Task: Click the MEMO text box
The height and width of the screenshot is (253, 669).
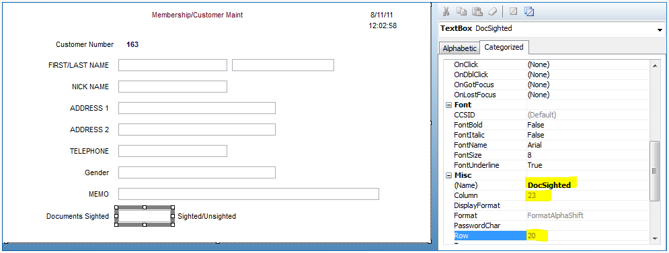Action: coord(249,194)
